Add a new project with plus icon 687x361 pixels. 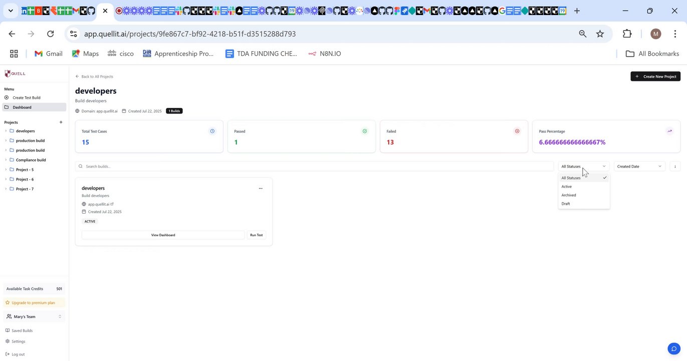pyautogui.click(x=61, y=122)
